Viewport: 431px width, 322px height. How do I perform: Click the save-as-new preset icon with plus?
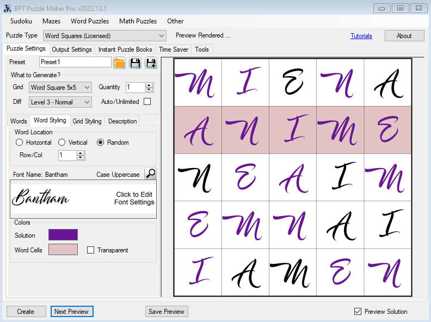pyautogui.click(x=150, y=63)
